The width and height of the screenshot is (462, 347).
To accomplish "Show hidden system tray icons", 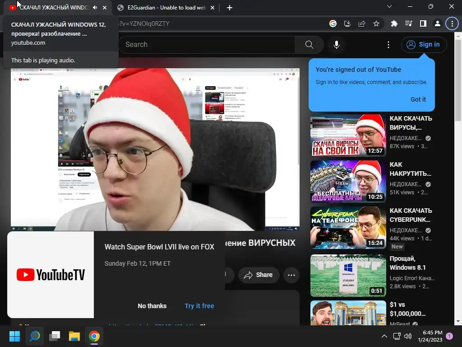I will 384,336.
